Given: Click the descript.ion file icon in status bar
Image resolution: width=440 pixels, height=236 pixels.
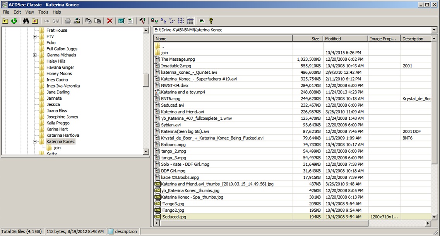Looking at the screenshot, I should (x=111, y=231).
